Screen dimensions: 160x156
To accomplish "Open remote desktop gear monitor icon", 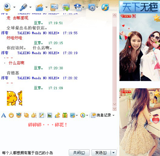I will 92,7.
